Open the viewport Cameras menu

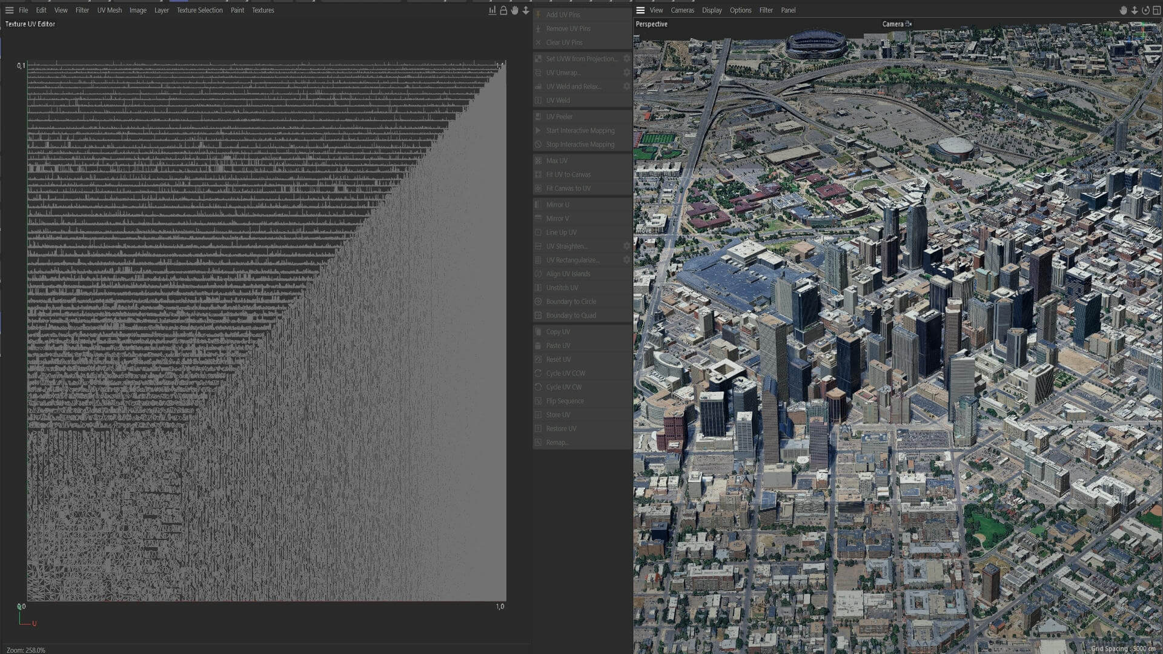point(683,10)
